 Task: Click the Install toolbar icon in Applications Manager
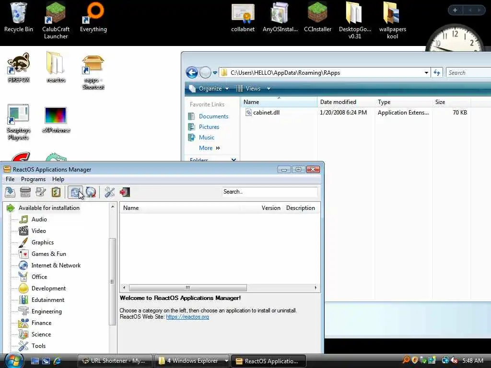(10, 192)
